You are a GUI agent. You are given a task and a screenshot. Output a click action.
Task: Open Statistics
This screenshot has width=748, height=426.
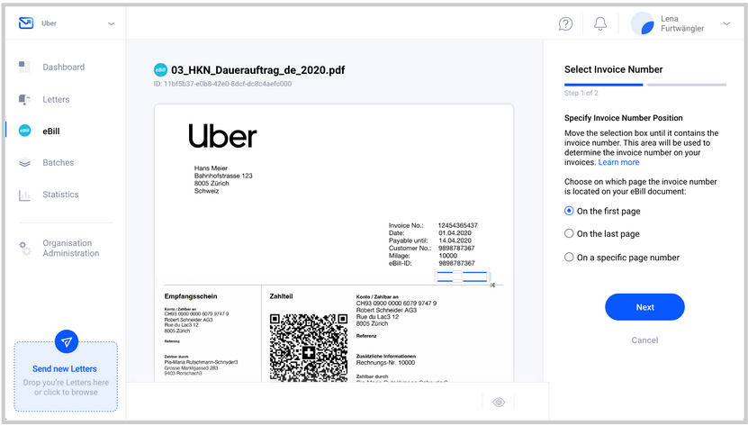pyautogui.click(x=60, y=195)
